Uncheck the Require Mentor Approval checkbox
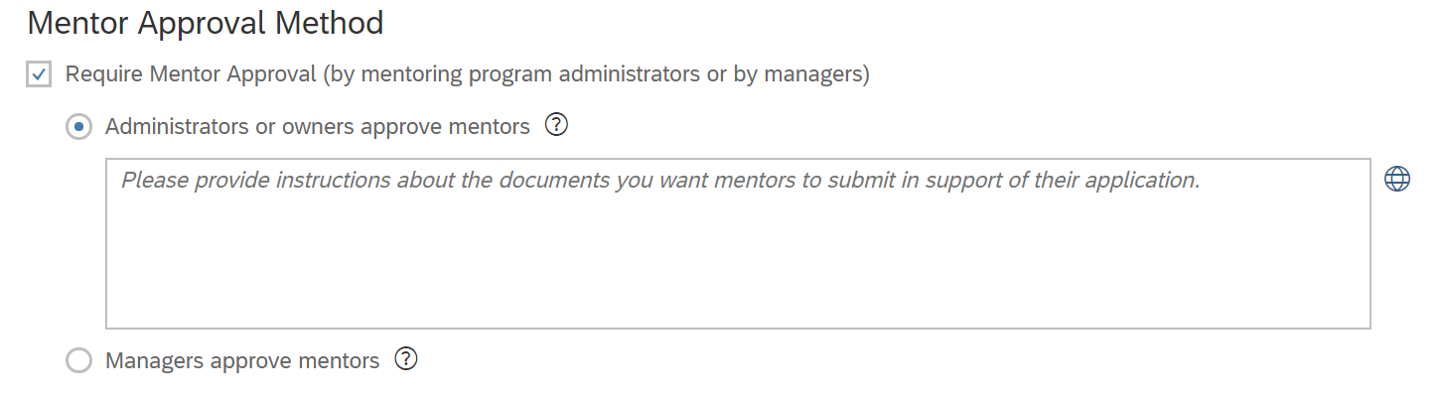This screenshot has height=400, width=1439. pyautogui.click(x=39, y=74)
